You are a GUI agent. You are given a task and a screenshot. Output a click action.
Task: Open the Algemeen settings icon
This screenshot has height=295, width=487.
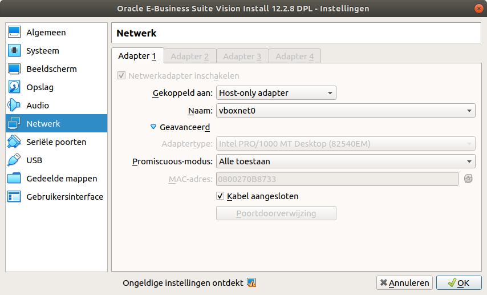pos(15,33)
